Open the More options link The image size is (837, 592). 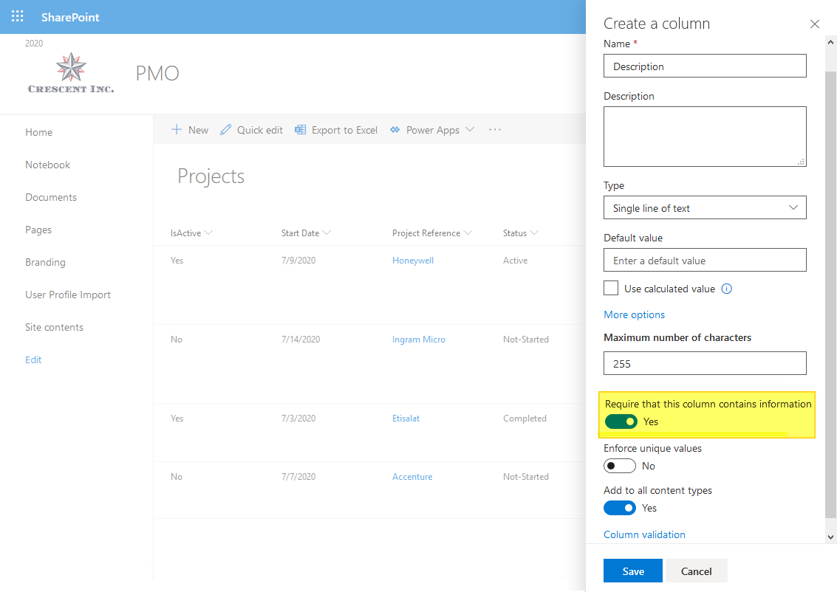[634, 314]
